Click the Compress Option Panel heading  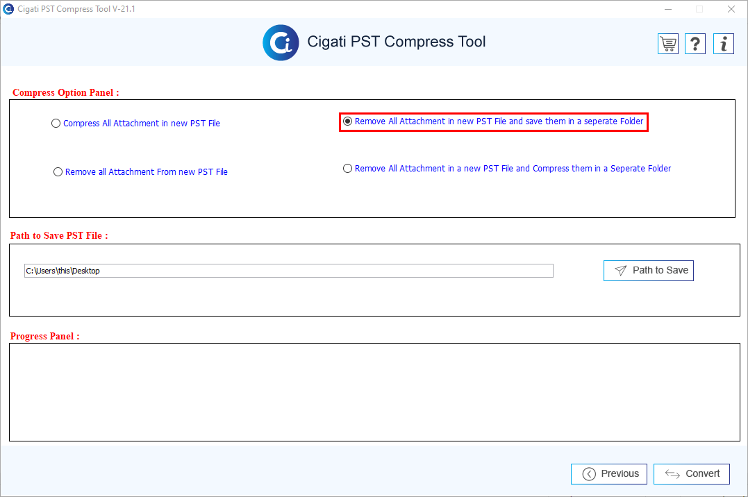click(66, 92)
